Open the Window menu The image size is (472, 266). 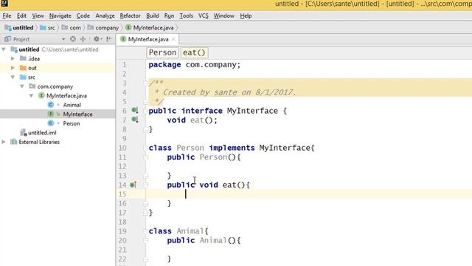(x=223, y=16)
